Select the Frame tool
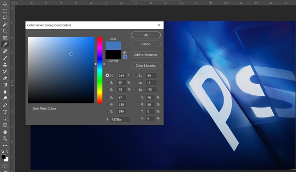The image size is (296, 172). 5,38
